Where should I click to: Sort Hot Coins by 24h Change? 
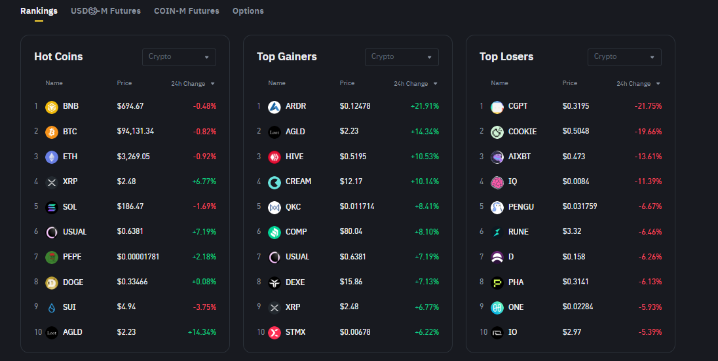tap(193, 84)
